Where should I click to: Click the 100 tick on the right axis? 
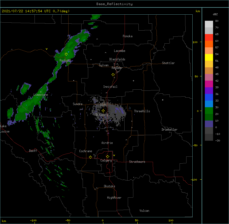coord(195,42)
